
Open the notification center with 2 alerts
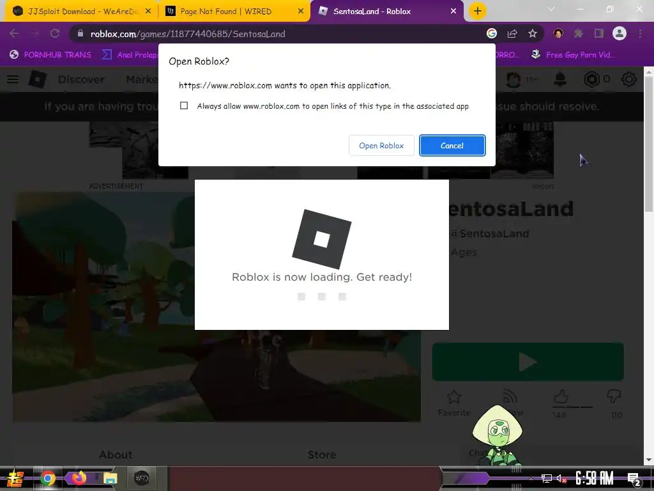point(634,479)
